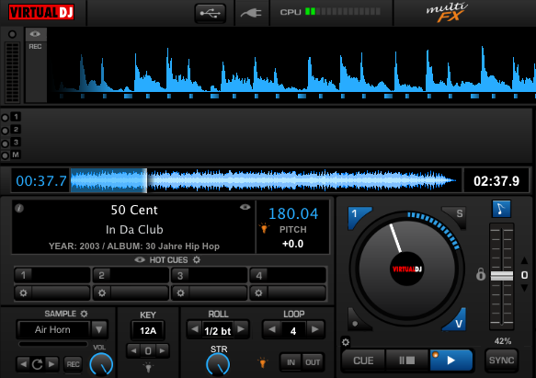Viewport: 536px width, 378px height.
Task: Click the sample REC button
Action: pyautogui.click(x=73, y=364)
